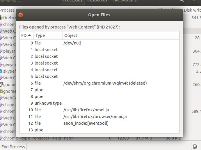Image resolution: width=201 pixels, height=150 pixels.
Task: Select WebEx process row
Action: (x=8, y=98)
